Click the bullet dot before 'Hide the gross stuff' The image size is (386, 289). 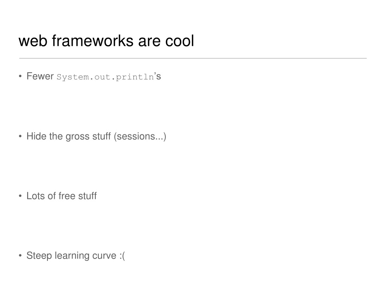(x=20, y=136)
